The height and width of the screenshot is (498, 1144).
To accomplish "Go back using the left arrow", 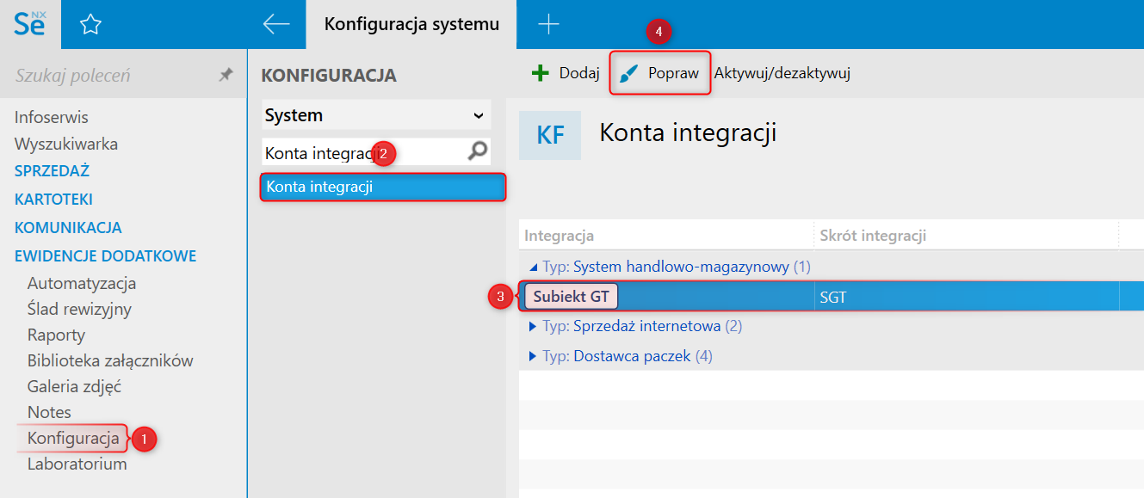I will (x=276, y=24).
